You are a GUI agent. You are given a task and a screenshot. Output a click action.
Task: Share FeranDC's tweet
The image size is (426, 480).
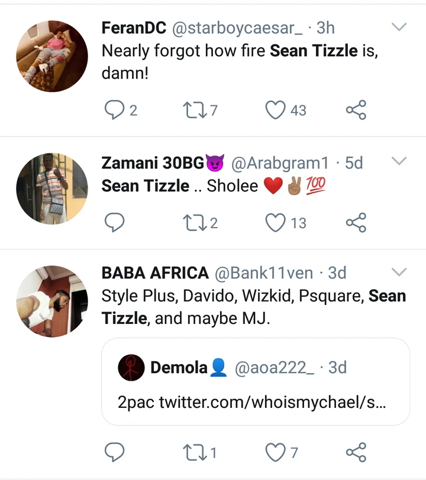coord(356,110)
